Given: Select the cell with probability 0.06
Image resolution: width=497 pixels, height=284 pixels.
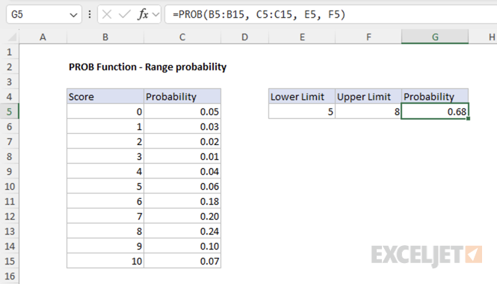Looking at the screenshot, I should (x=182, y=186).
